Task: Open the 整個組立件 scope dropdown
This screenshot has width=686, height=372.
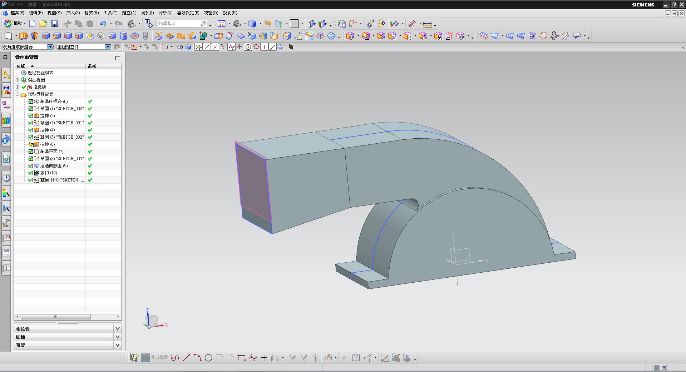Action: (108, 47)
